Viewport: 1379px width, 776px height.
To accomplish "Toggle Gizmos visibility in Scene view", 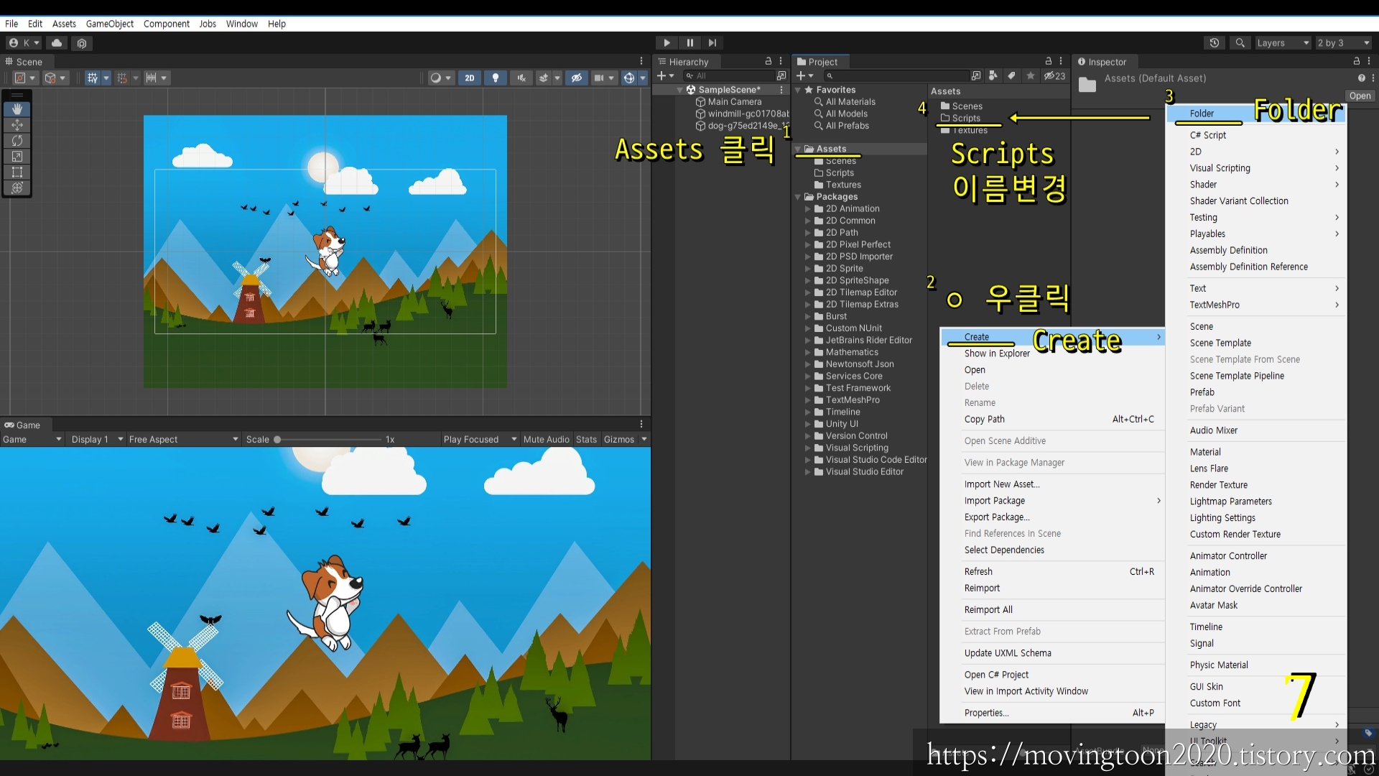I will click(629, 78).
